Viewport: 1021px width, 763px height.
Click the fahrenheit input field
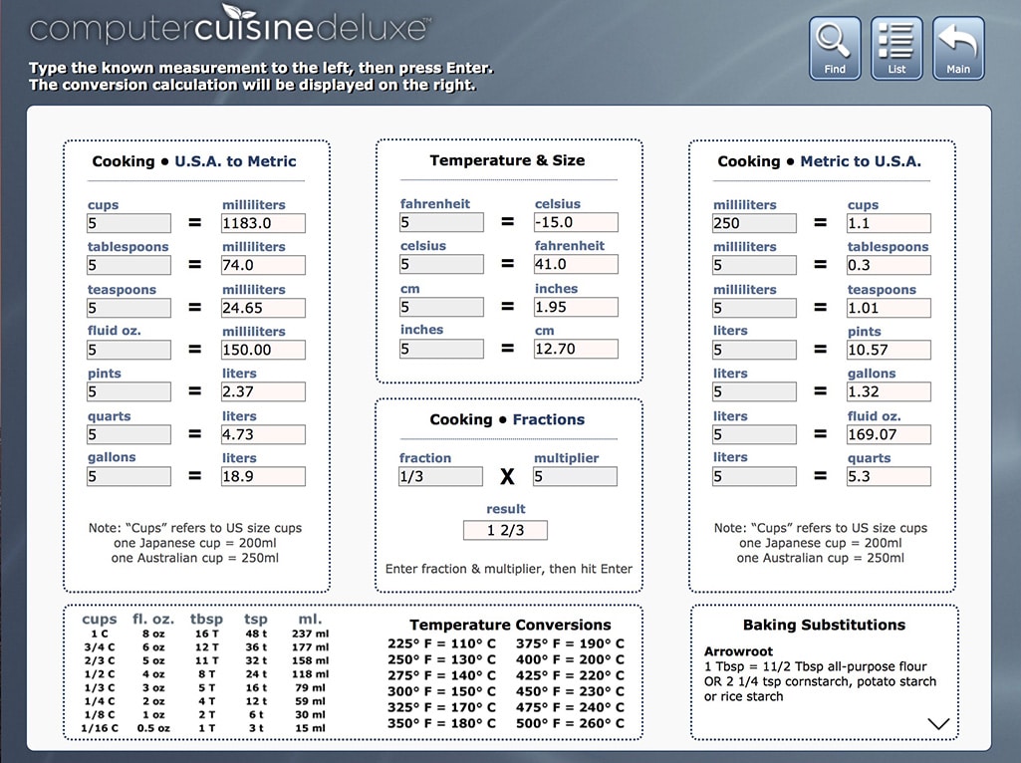441,222
